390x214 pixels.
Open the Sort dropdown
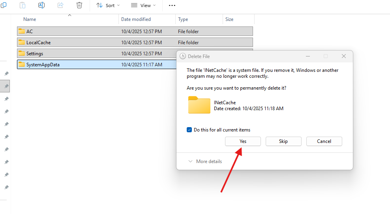[108, 5]
